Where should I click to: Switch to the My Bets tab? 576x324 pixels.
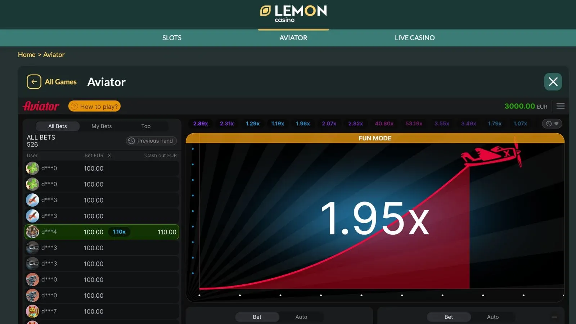pyautogui.click(x=102, y=126)
